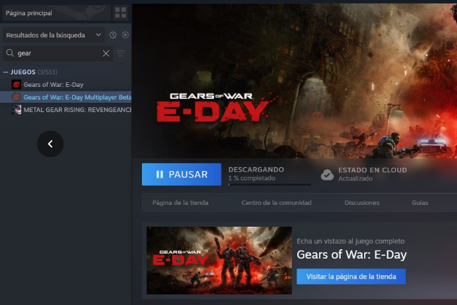
Task: Open the Discusiones tab
Action: click(362, 203)
